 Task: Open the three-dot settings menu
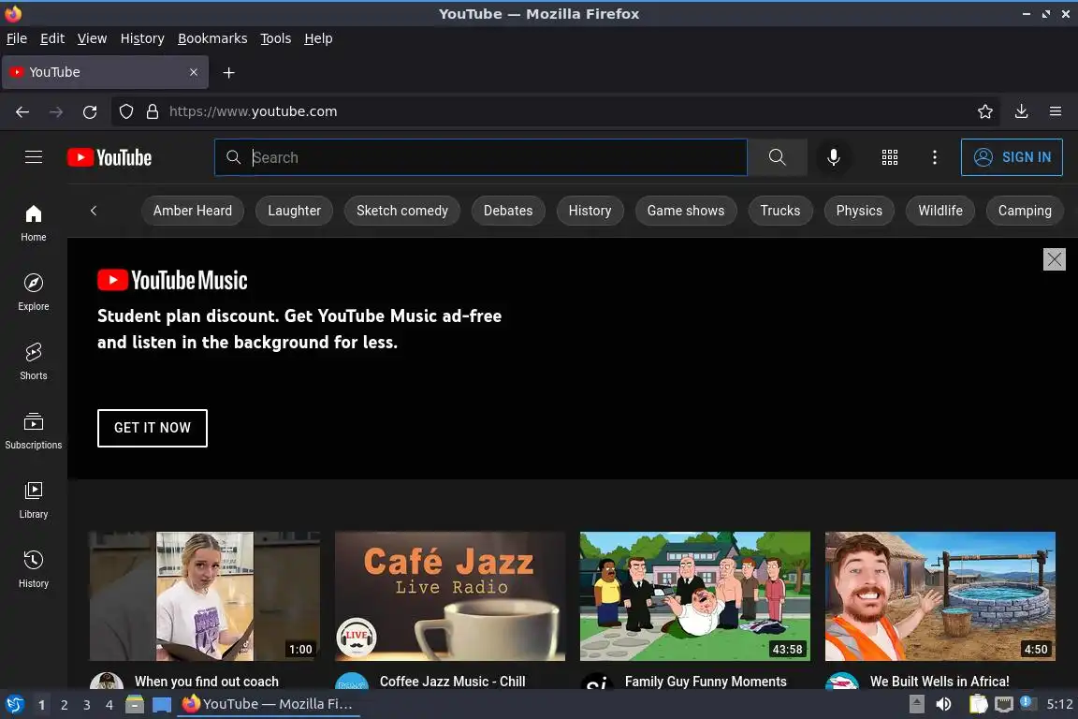point(934,157)
